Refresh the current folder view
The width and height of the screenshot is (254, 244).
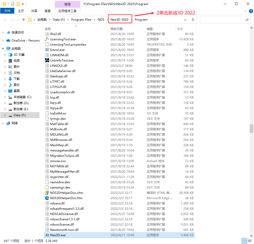[x=193, y=20]
